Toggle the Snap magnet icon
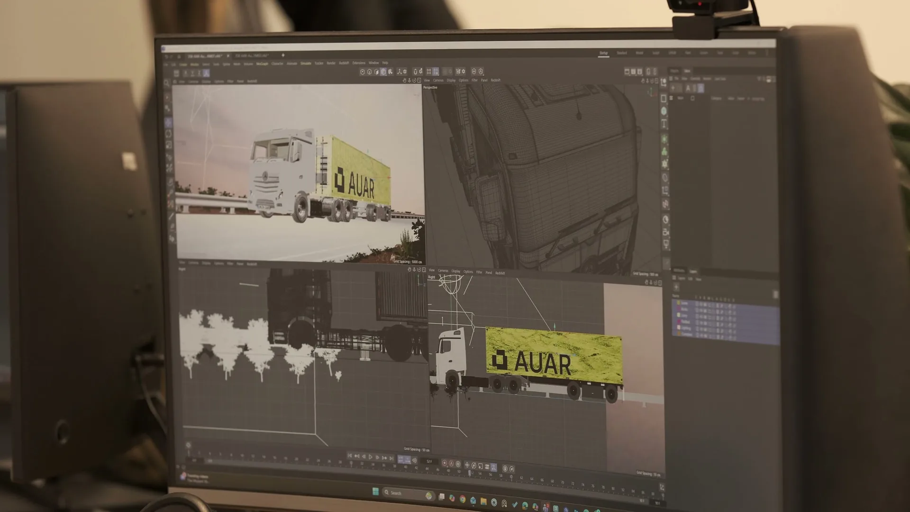The height and width of the screenshot is (512, 910). (416, 72)
